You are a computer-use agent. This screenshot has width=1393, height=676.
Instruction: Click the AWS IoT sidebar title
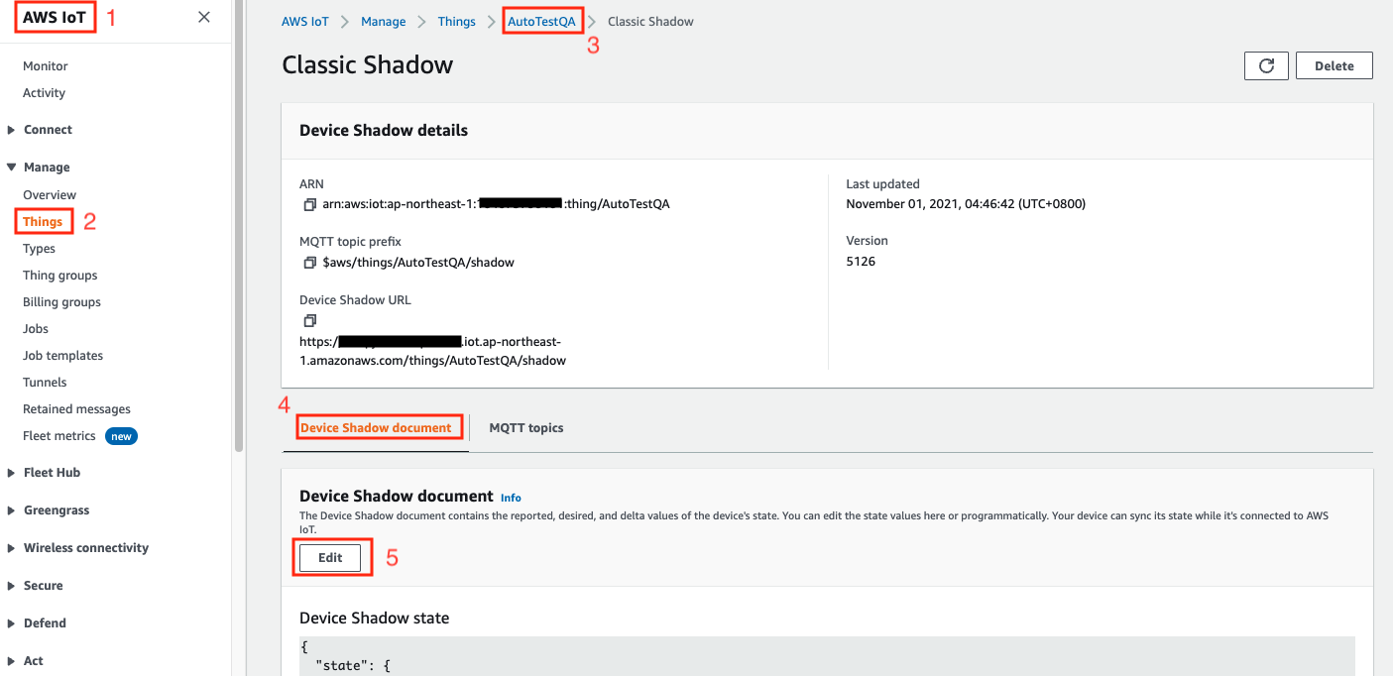[55, 17]
